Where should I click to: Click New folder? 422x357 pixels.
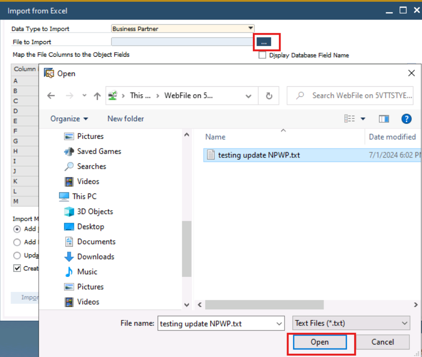click(125, 119)
